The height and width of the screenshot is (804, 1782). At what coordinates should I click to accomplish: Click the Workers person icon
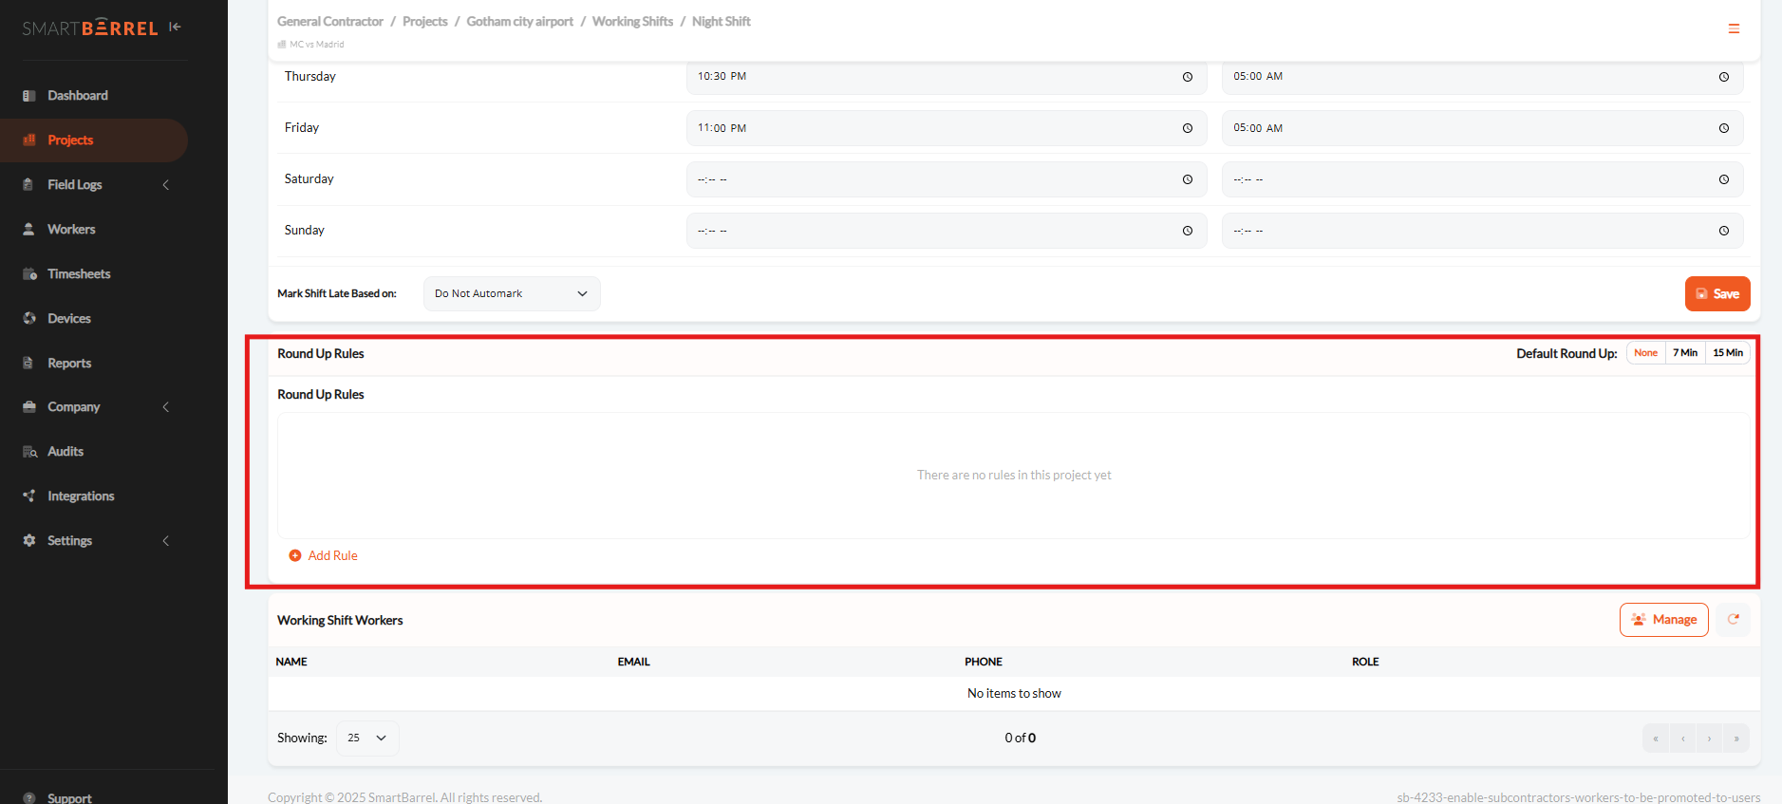[29, 230]
